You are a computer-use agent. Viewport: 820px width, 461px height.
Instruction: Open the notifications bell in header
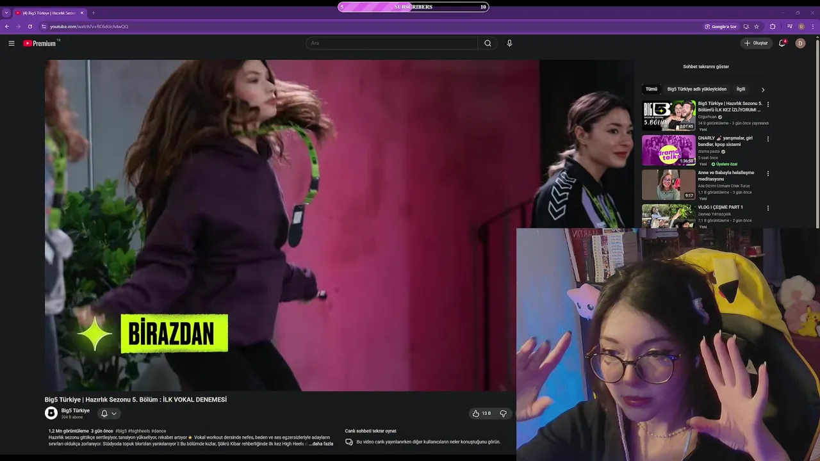click(782, 43)
